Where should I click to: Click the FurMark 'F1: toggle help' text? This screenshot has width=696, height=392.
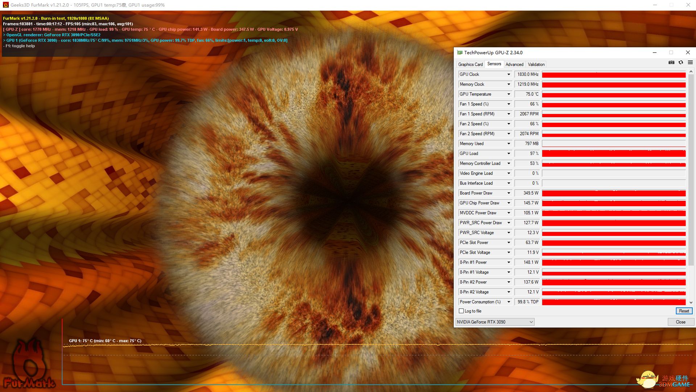[20, 46]
